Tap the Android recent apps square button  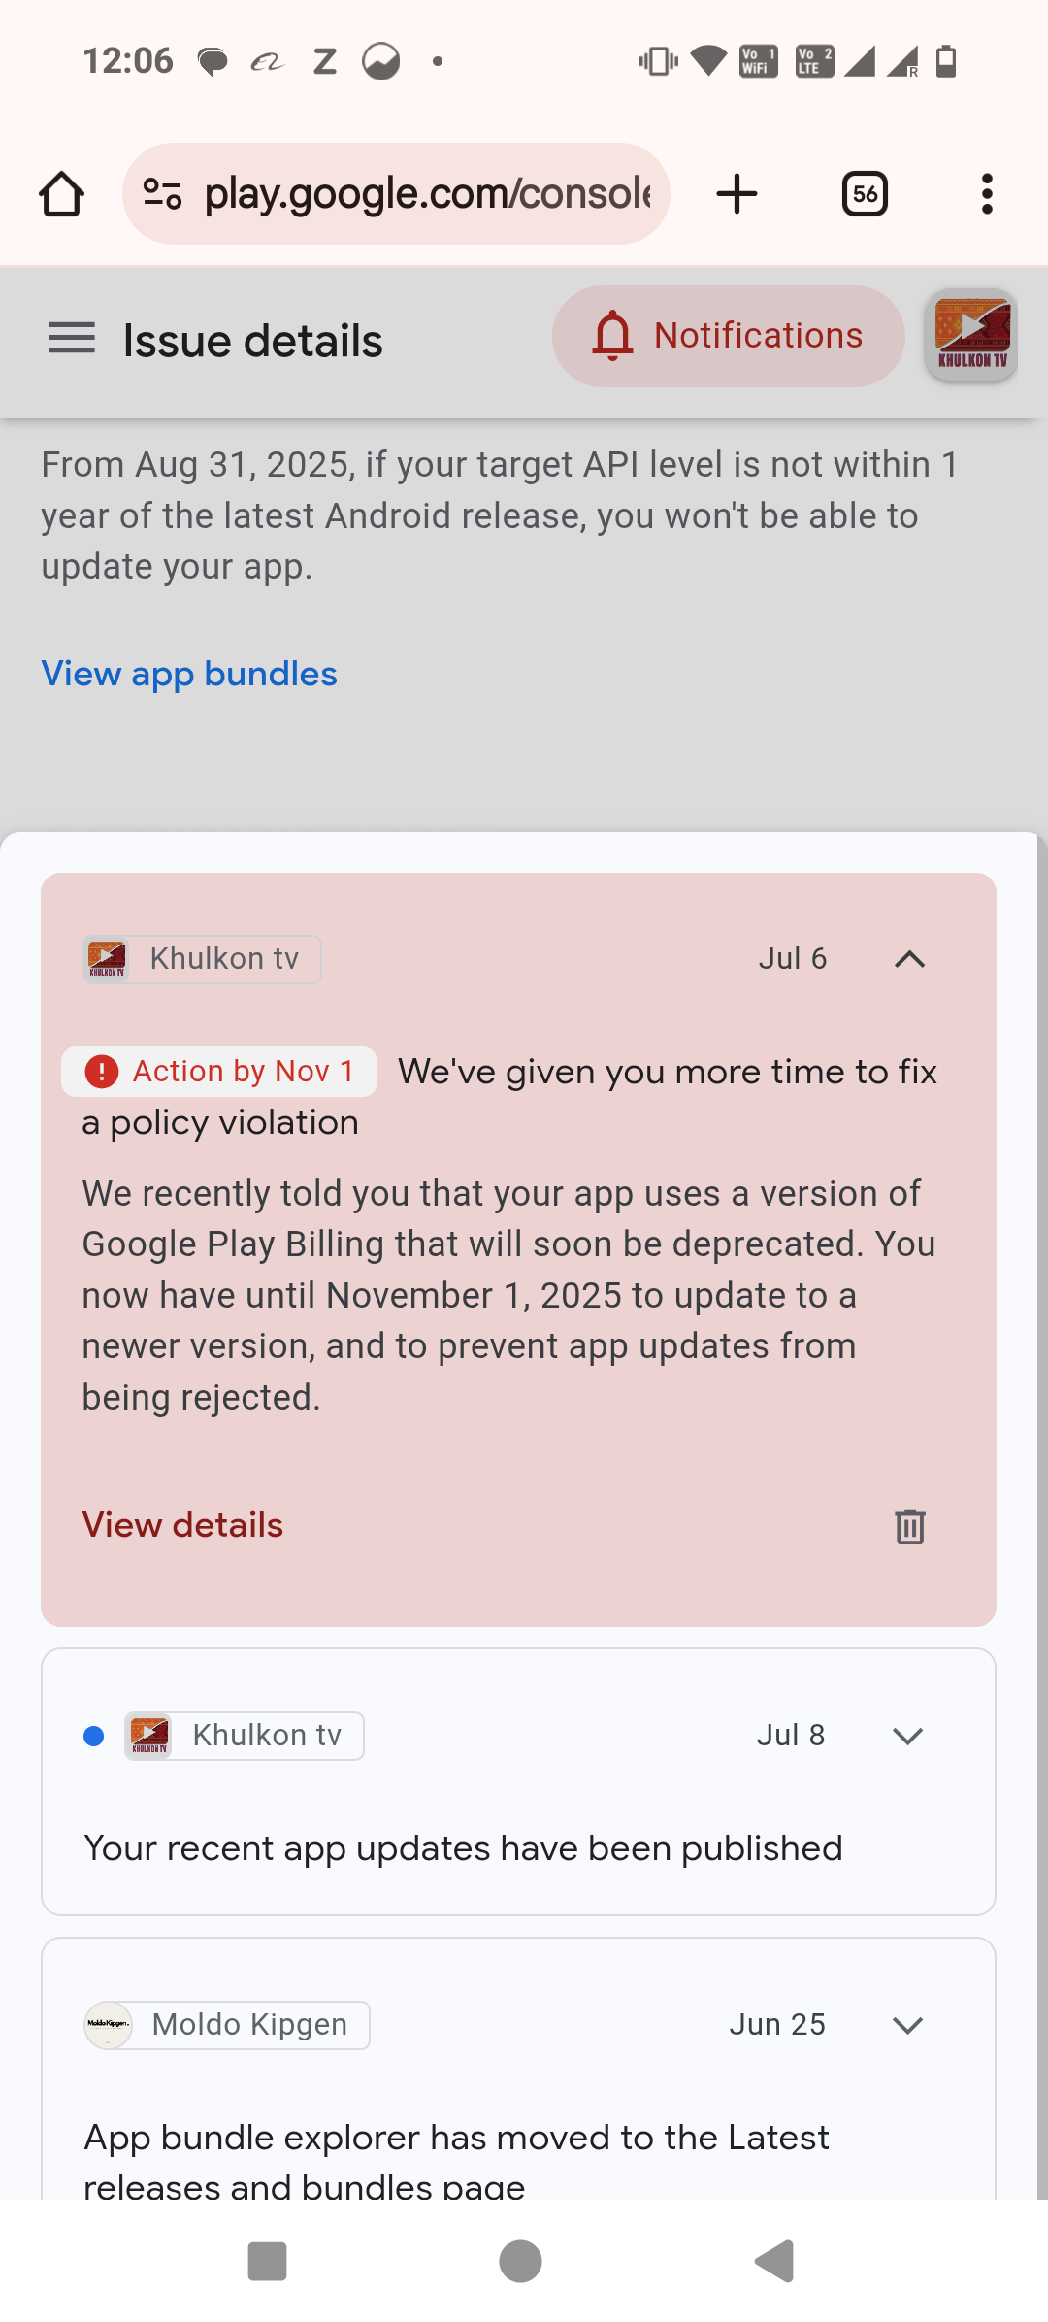point(267,2261)
